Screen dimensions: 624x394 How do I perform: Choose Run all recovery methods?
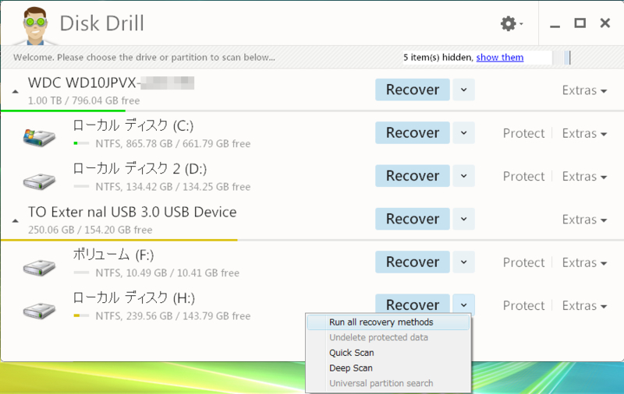pos(388,322)
